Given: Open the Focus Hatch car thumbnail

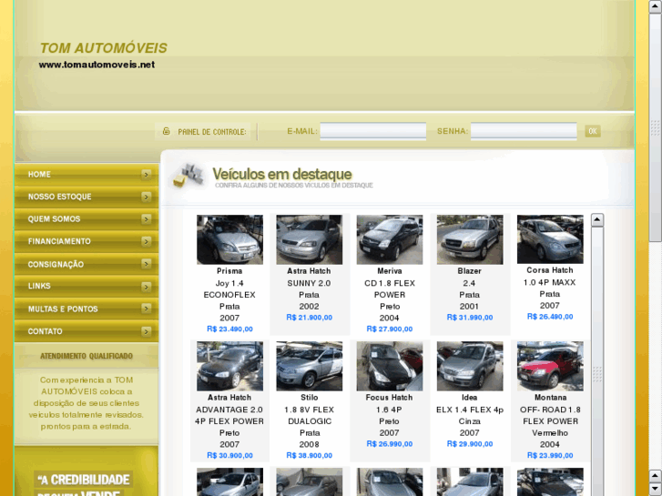Looking at the screenshot, I should (x=389, y=366).
